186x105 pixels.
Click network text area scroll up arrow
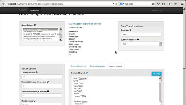click(x=160, y=78)
